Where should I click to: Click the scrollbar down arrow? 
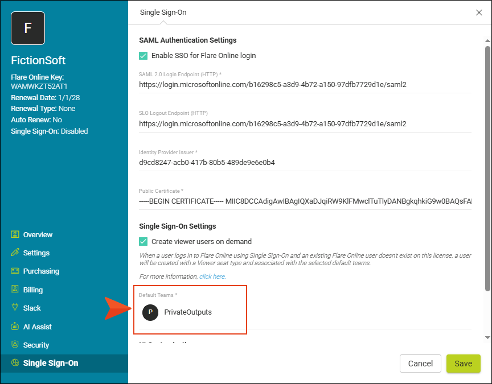pos(487,337)
